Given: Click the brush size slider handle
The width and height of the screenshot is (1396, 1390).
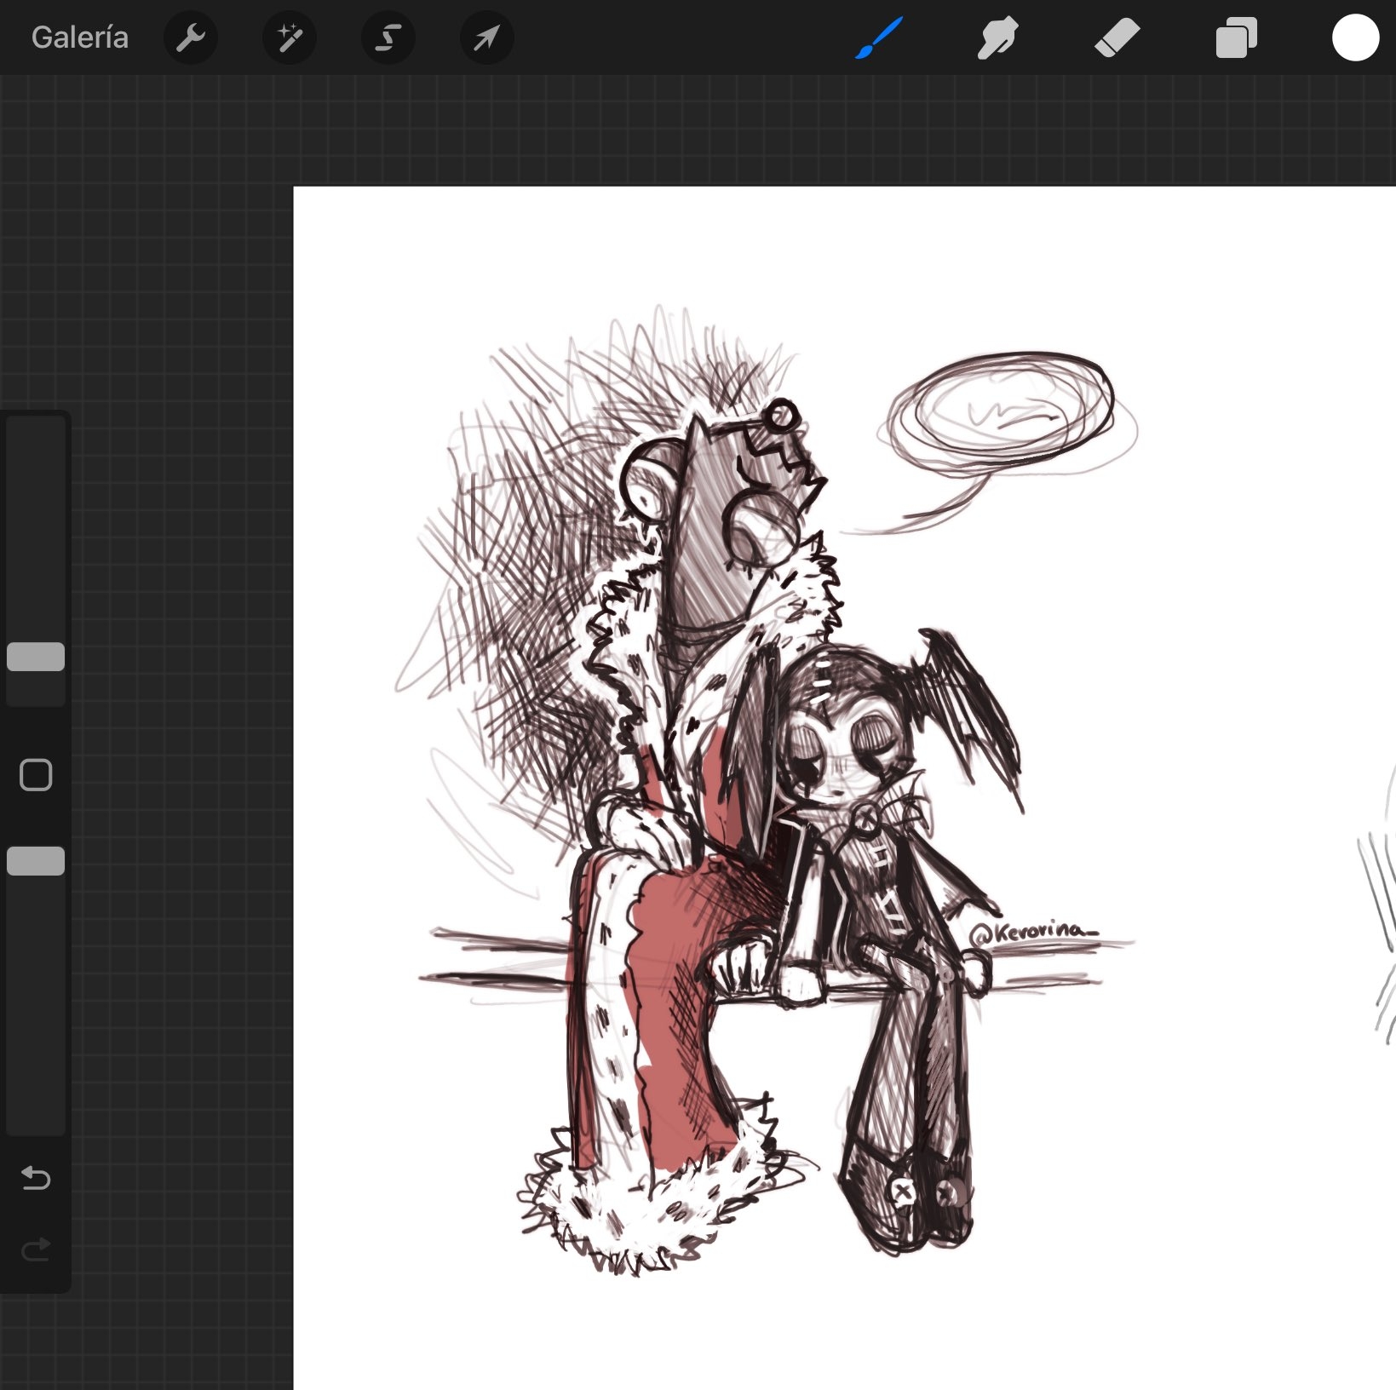Looking at the screenshot, I should pos(36,657).
